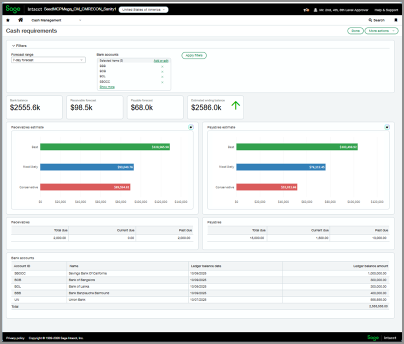Open the More actions dropdown
Viewport: 404px width, 344px height.
(381, 31)
